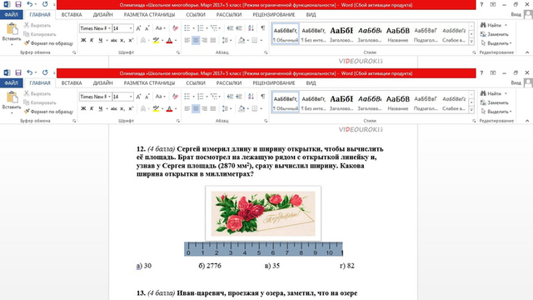Image resolution: width=533 pixels, height=300 pixels.
Task: Click Paste (Вставить) clipboard icon in lower ribbon
Action: coord(12,97)
